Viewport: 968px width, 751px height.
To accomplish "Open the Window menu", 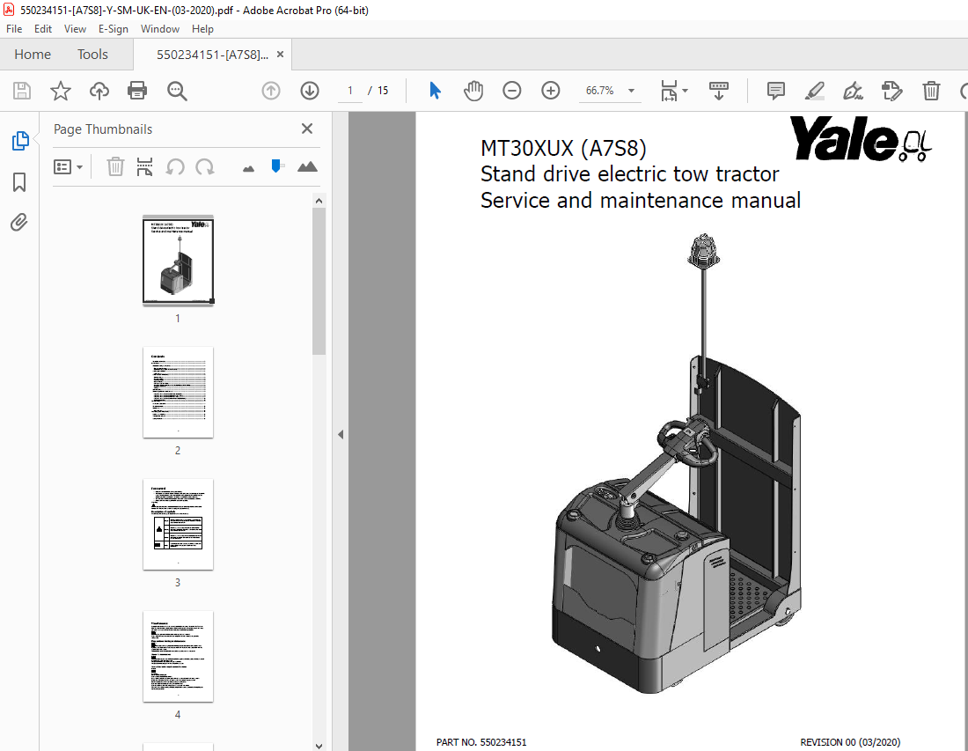I will (160, 29).
